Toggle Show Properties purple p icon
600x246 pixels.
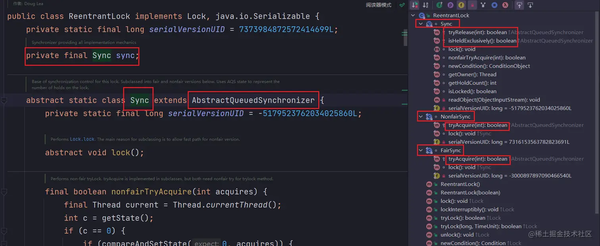point(450,5)
